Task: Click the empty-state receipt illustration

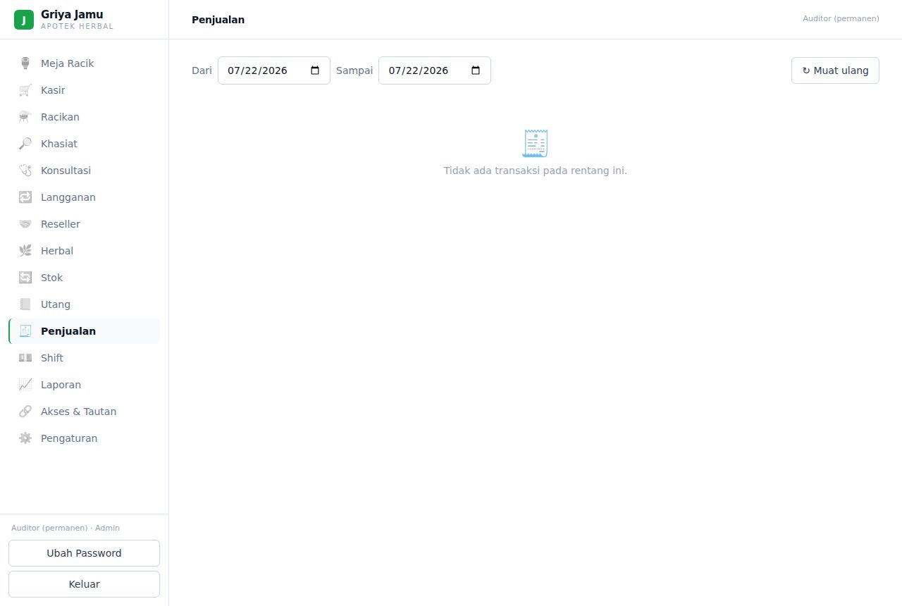Action: tap(536, 143)
